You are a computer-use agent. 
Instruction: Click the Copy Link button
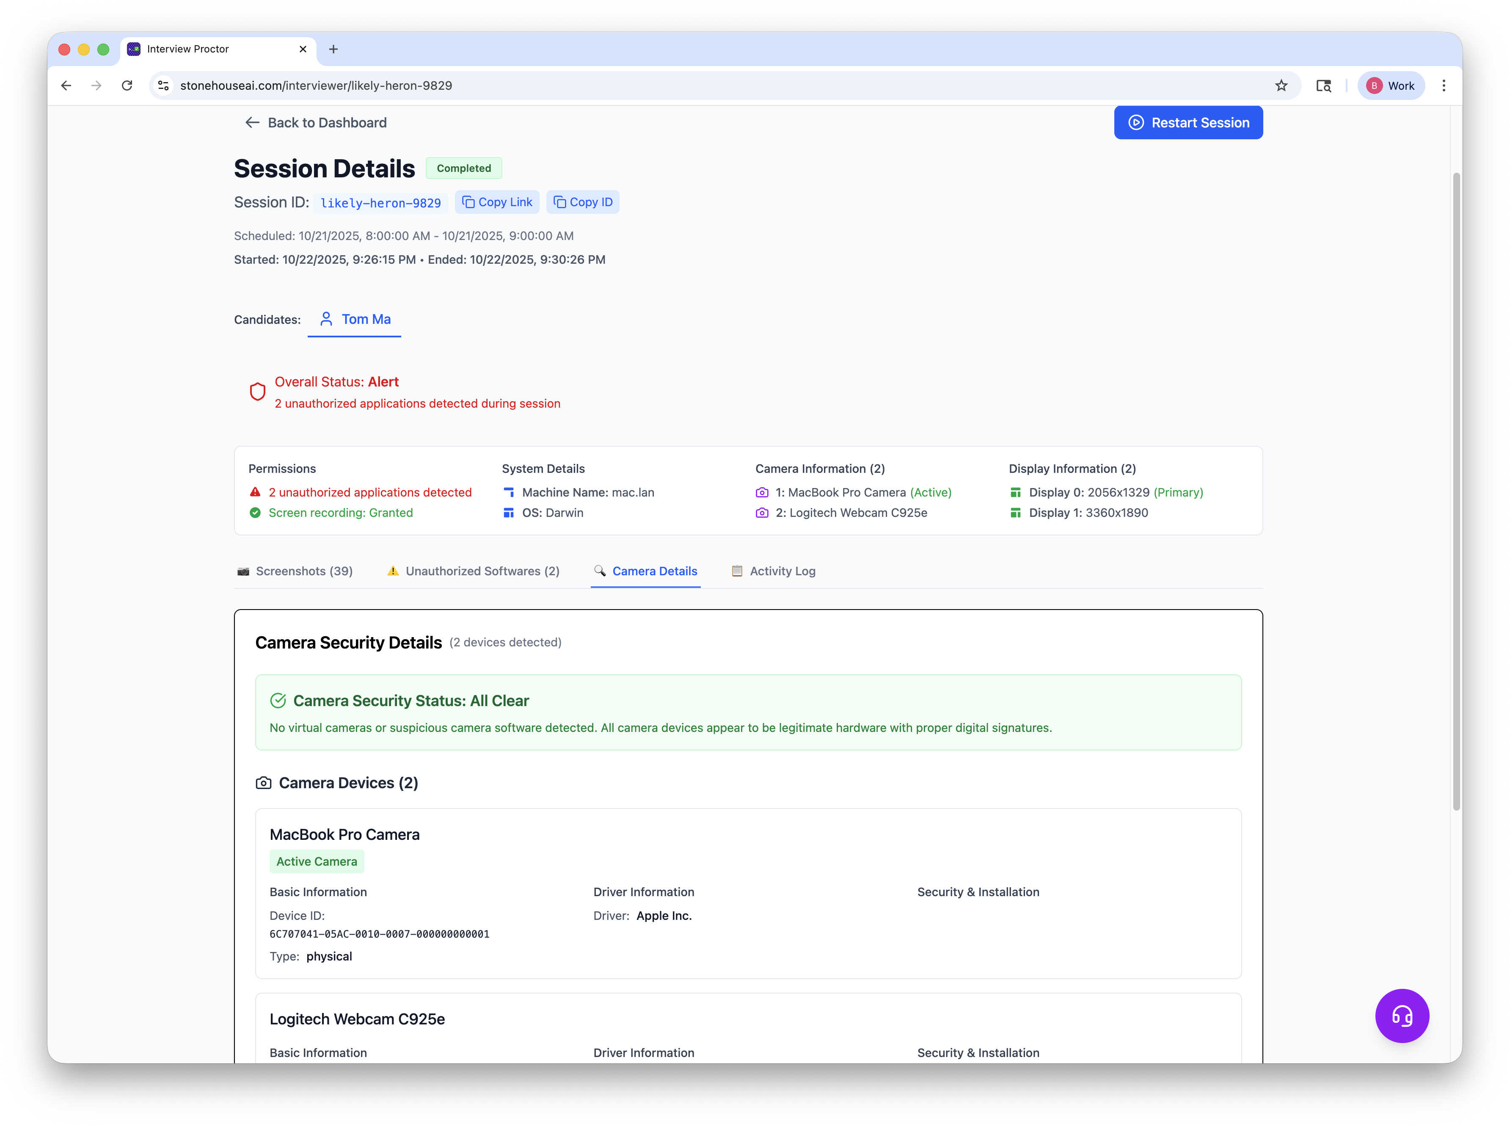[x=497, y=202]
